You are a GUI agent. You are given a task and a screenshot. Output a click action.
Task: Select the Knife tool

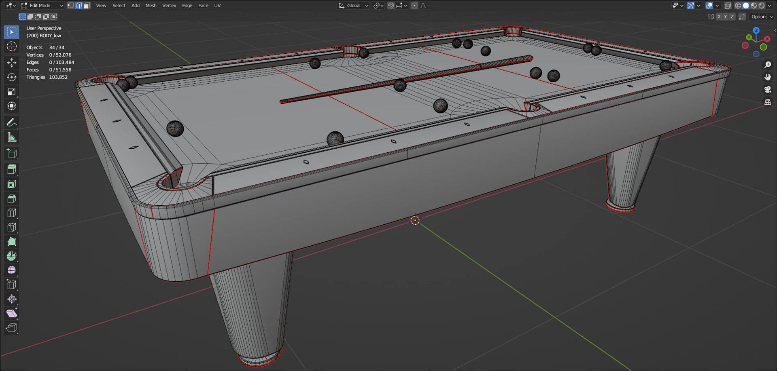[x=11, y=227]
